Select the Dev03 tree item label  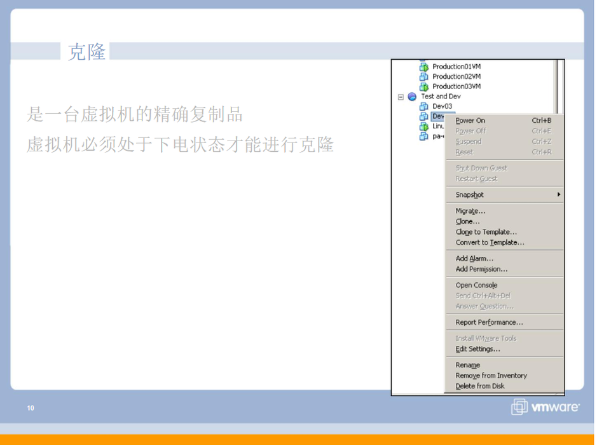pos(442,107)
